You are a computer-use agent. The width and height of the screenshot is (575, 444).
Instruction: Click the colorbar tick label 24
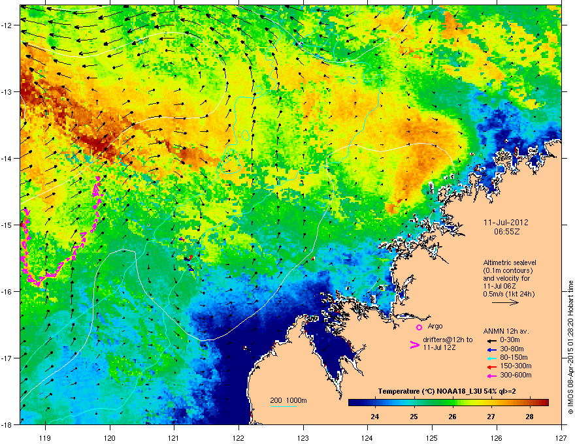[x=375, y=417]
